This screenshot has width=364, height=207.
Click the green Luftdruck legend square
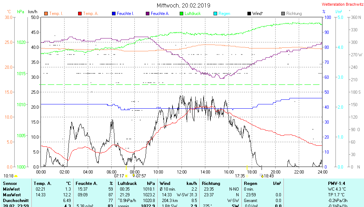181,14
